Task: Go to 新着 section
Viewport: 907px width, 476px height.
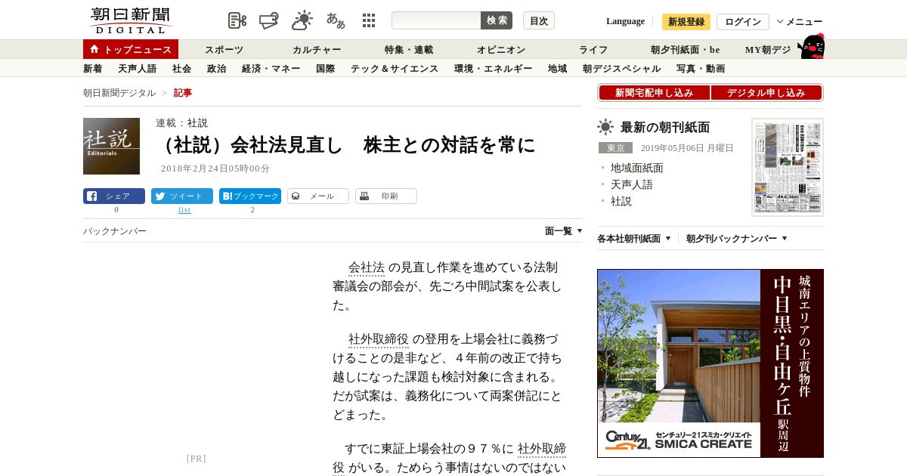Action: tap(93, 69)
